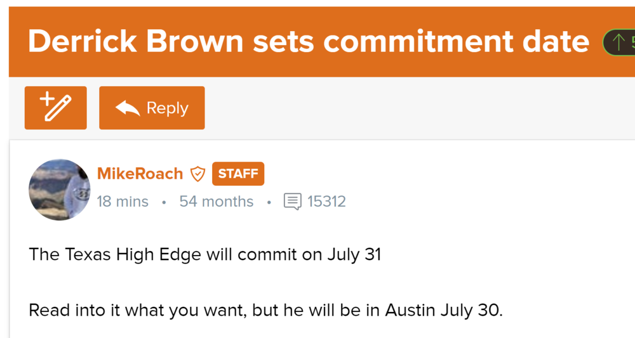Viewport: 635px width, 338px height.
Task: Click the speech bubble post count icon
Action: [x=292, y=202]
